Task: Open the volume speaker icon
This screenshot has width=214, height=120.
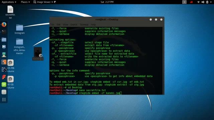Action: tap(203, 2)
